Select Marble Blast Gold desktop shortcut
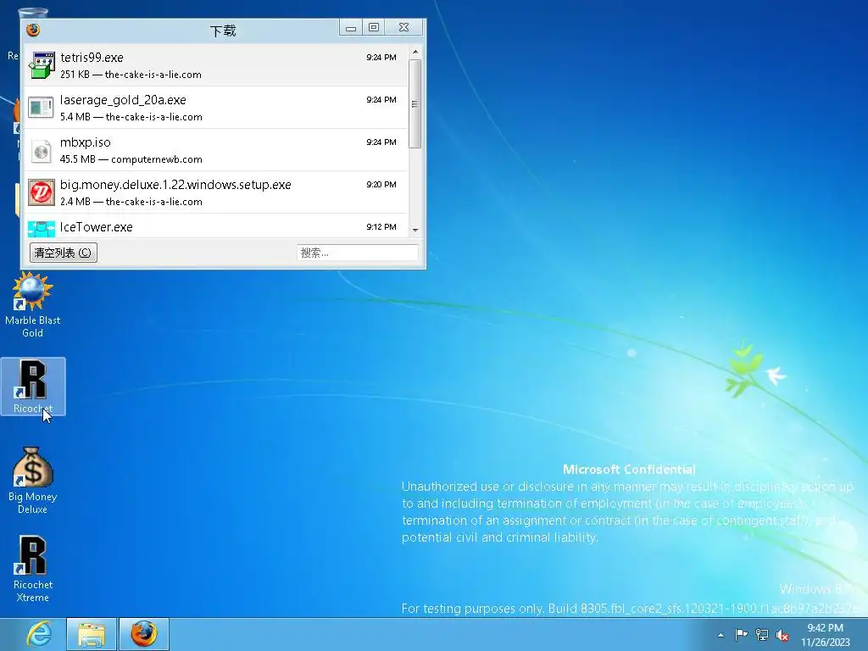868x651 pixels. (x=33, y=305)
